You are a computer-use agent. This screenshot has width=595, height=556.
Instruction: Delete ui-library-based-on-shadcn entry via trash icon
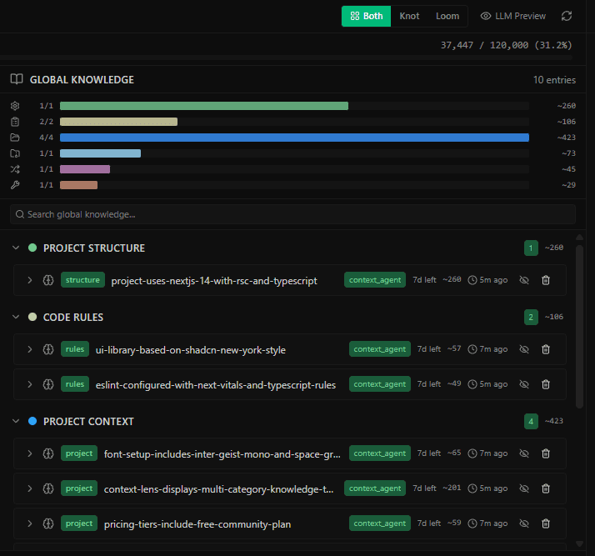coord(546,349)
